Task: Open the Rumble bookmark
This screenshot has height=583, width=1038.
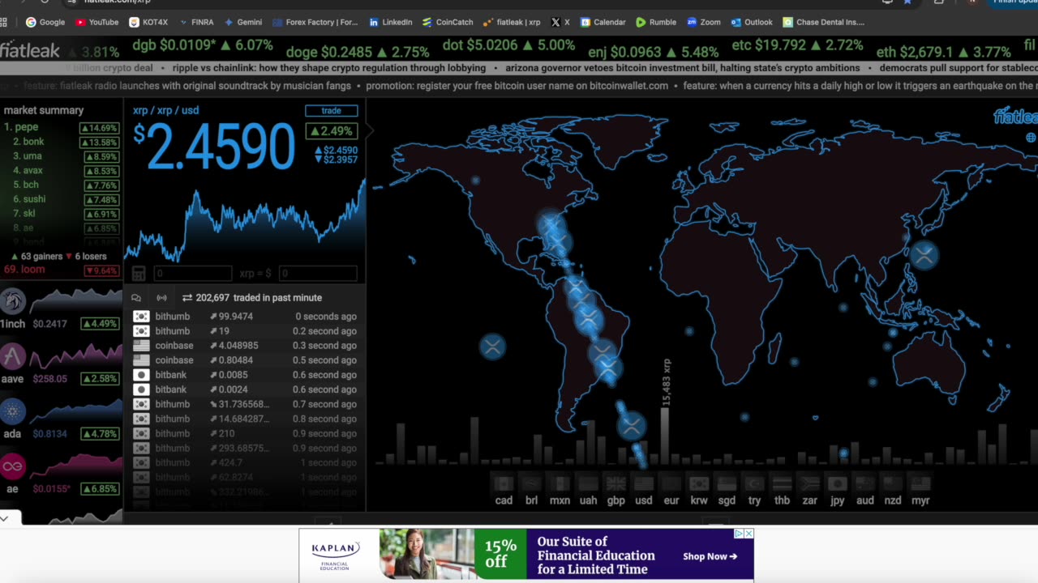Action: click(x=656, y=22)
